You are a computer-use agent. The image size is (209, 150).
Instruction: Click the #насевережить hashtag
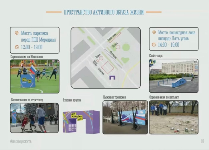pos(21,141)
